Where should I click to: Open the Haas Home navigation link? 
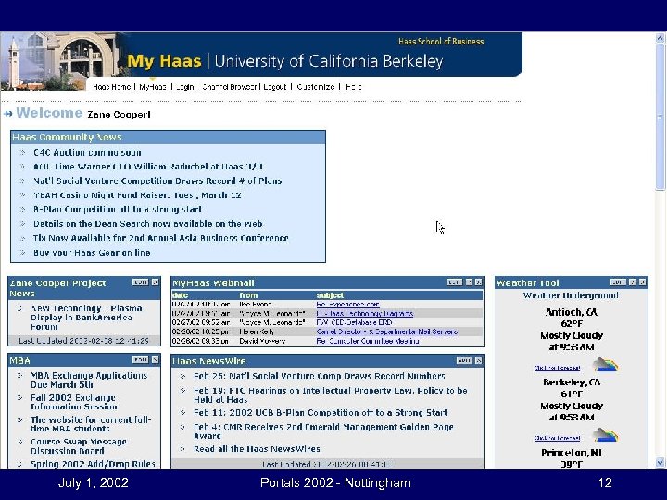point(111,87)
